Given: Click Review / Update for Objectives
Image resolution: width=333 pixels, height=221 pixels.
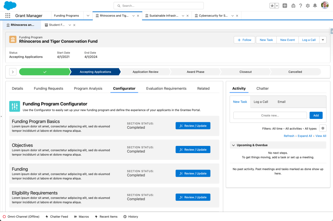Looking at the screenshot, I should (193, 150).
